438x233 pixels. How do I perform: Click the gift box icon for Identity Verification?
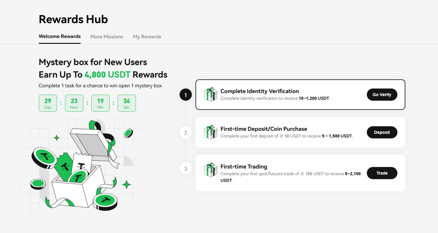(211, 94)
